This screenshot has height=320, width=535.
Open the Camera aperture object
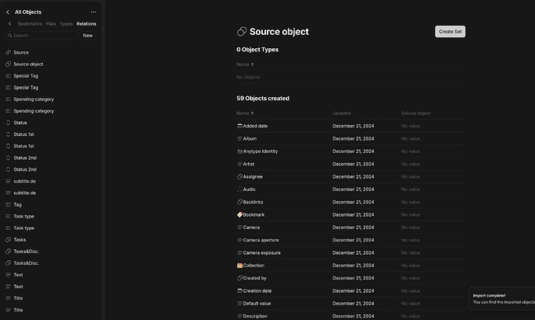[261, 240]
